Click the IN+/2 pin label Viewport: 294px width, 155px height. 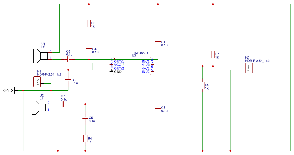pyautogui.click(x=145, y=68)
